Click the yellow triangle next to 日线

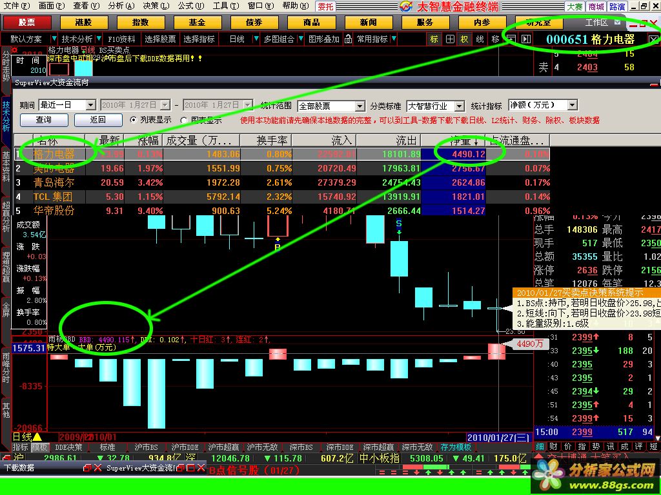click(x=37, y=438)
